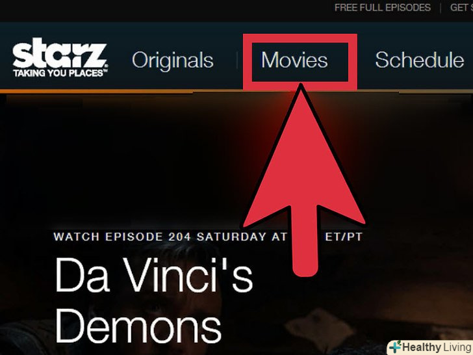Click the ET/PT time zone label
Image resolution: width=473 pixels, height=355 pixels.
coord(344,237)
